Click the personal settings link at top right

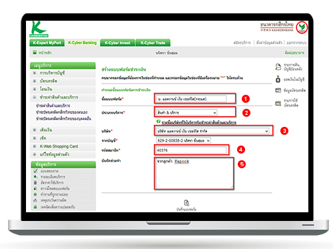269,43
